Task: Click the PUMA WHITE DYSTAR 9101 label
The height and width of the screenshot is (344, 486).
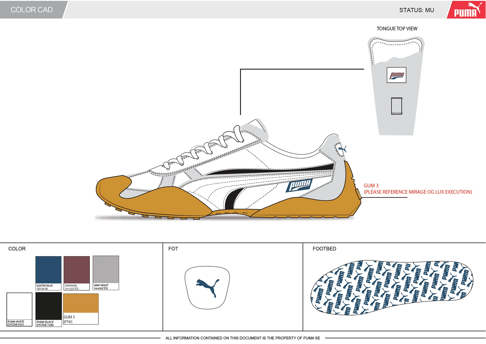Action: tap(16, 323)
